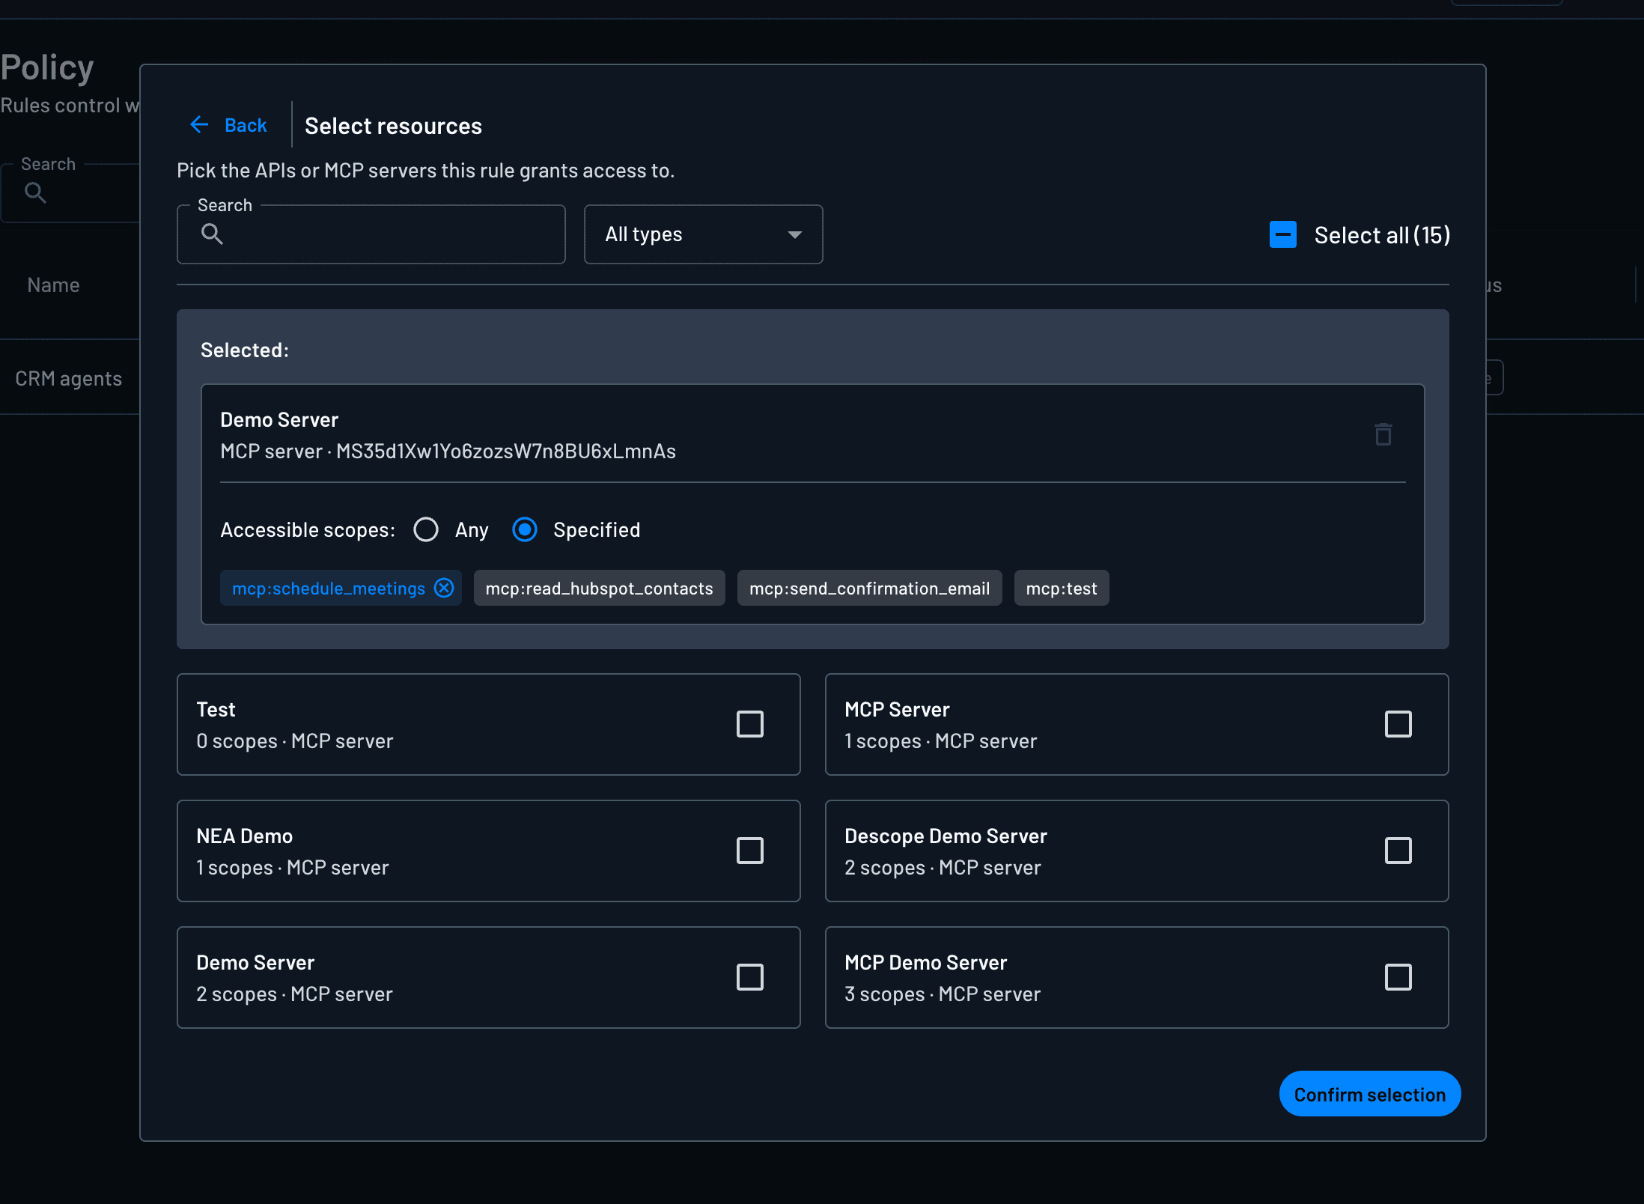Click the CRM agents row in the Policy table
This screenshot has width=1644, height=1204.
69,379
